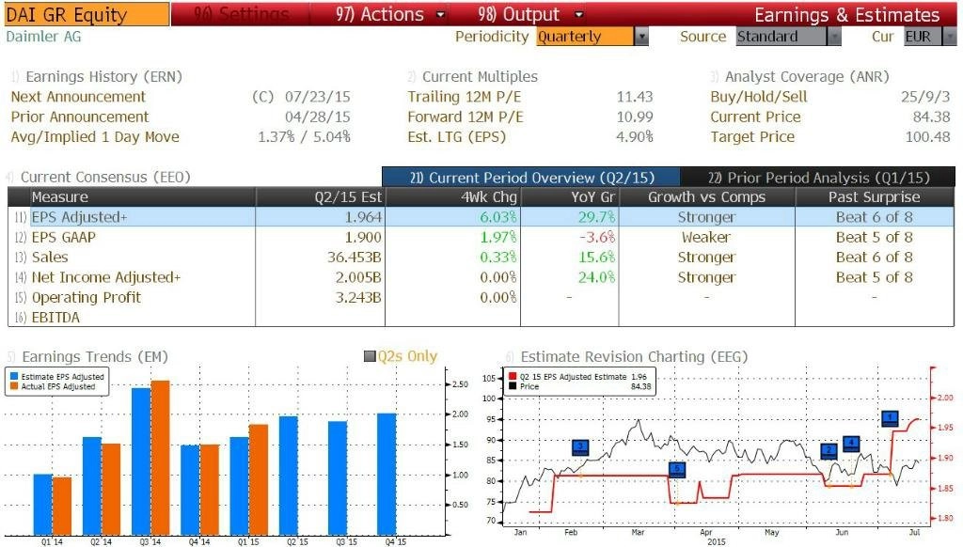Open the Periodicity dropdown arrow
Image resolution: width=963 pixels, height=547 pixels.
[x=641, y=37]
